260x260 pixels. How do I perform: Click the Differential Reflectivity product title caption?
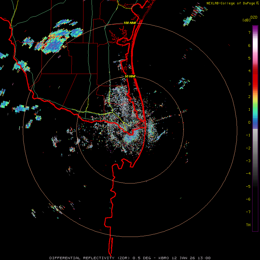click(x=130, y=258)
